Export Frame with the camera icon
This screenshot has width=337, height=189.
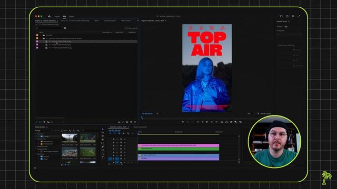pos(231,122)
